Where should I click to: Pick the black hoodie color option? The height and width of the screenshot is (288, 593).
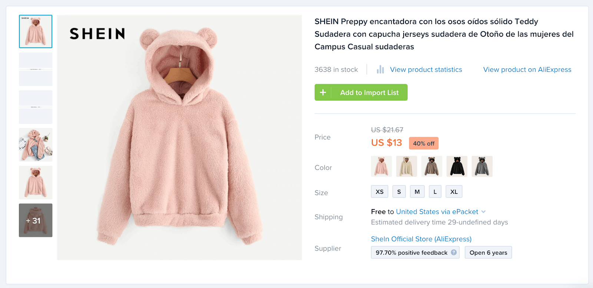(457, 166)
